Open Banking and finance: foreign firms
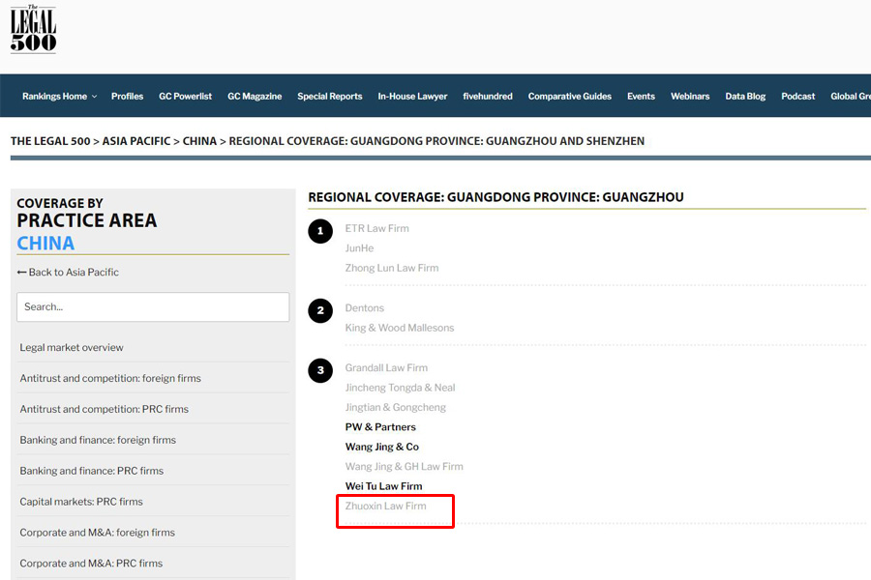Screen dimensions: 871x580 point(98,440)
